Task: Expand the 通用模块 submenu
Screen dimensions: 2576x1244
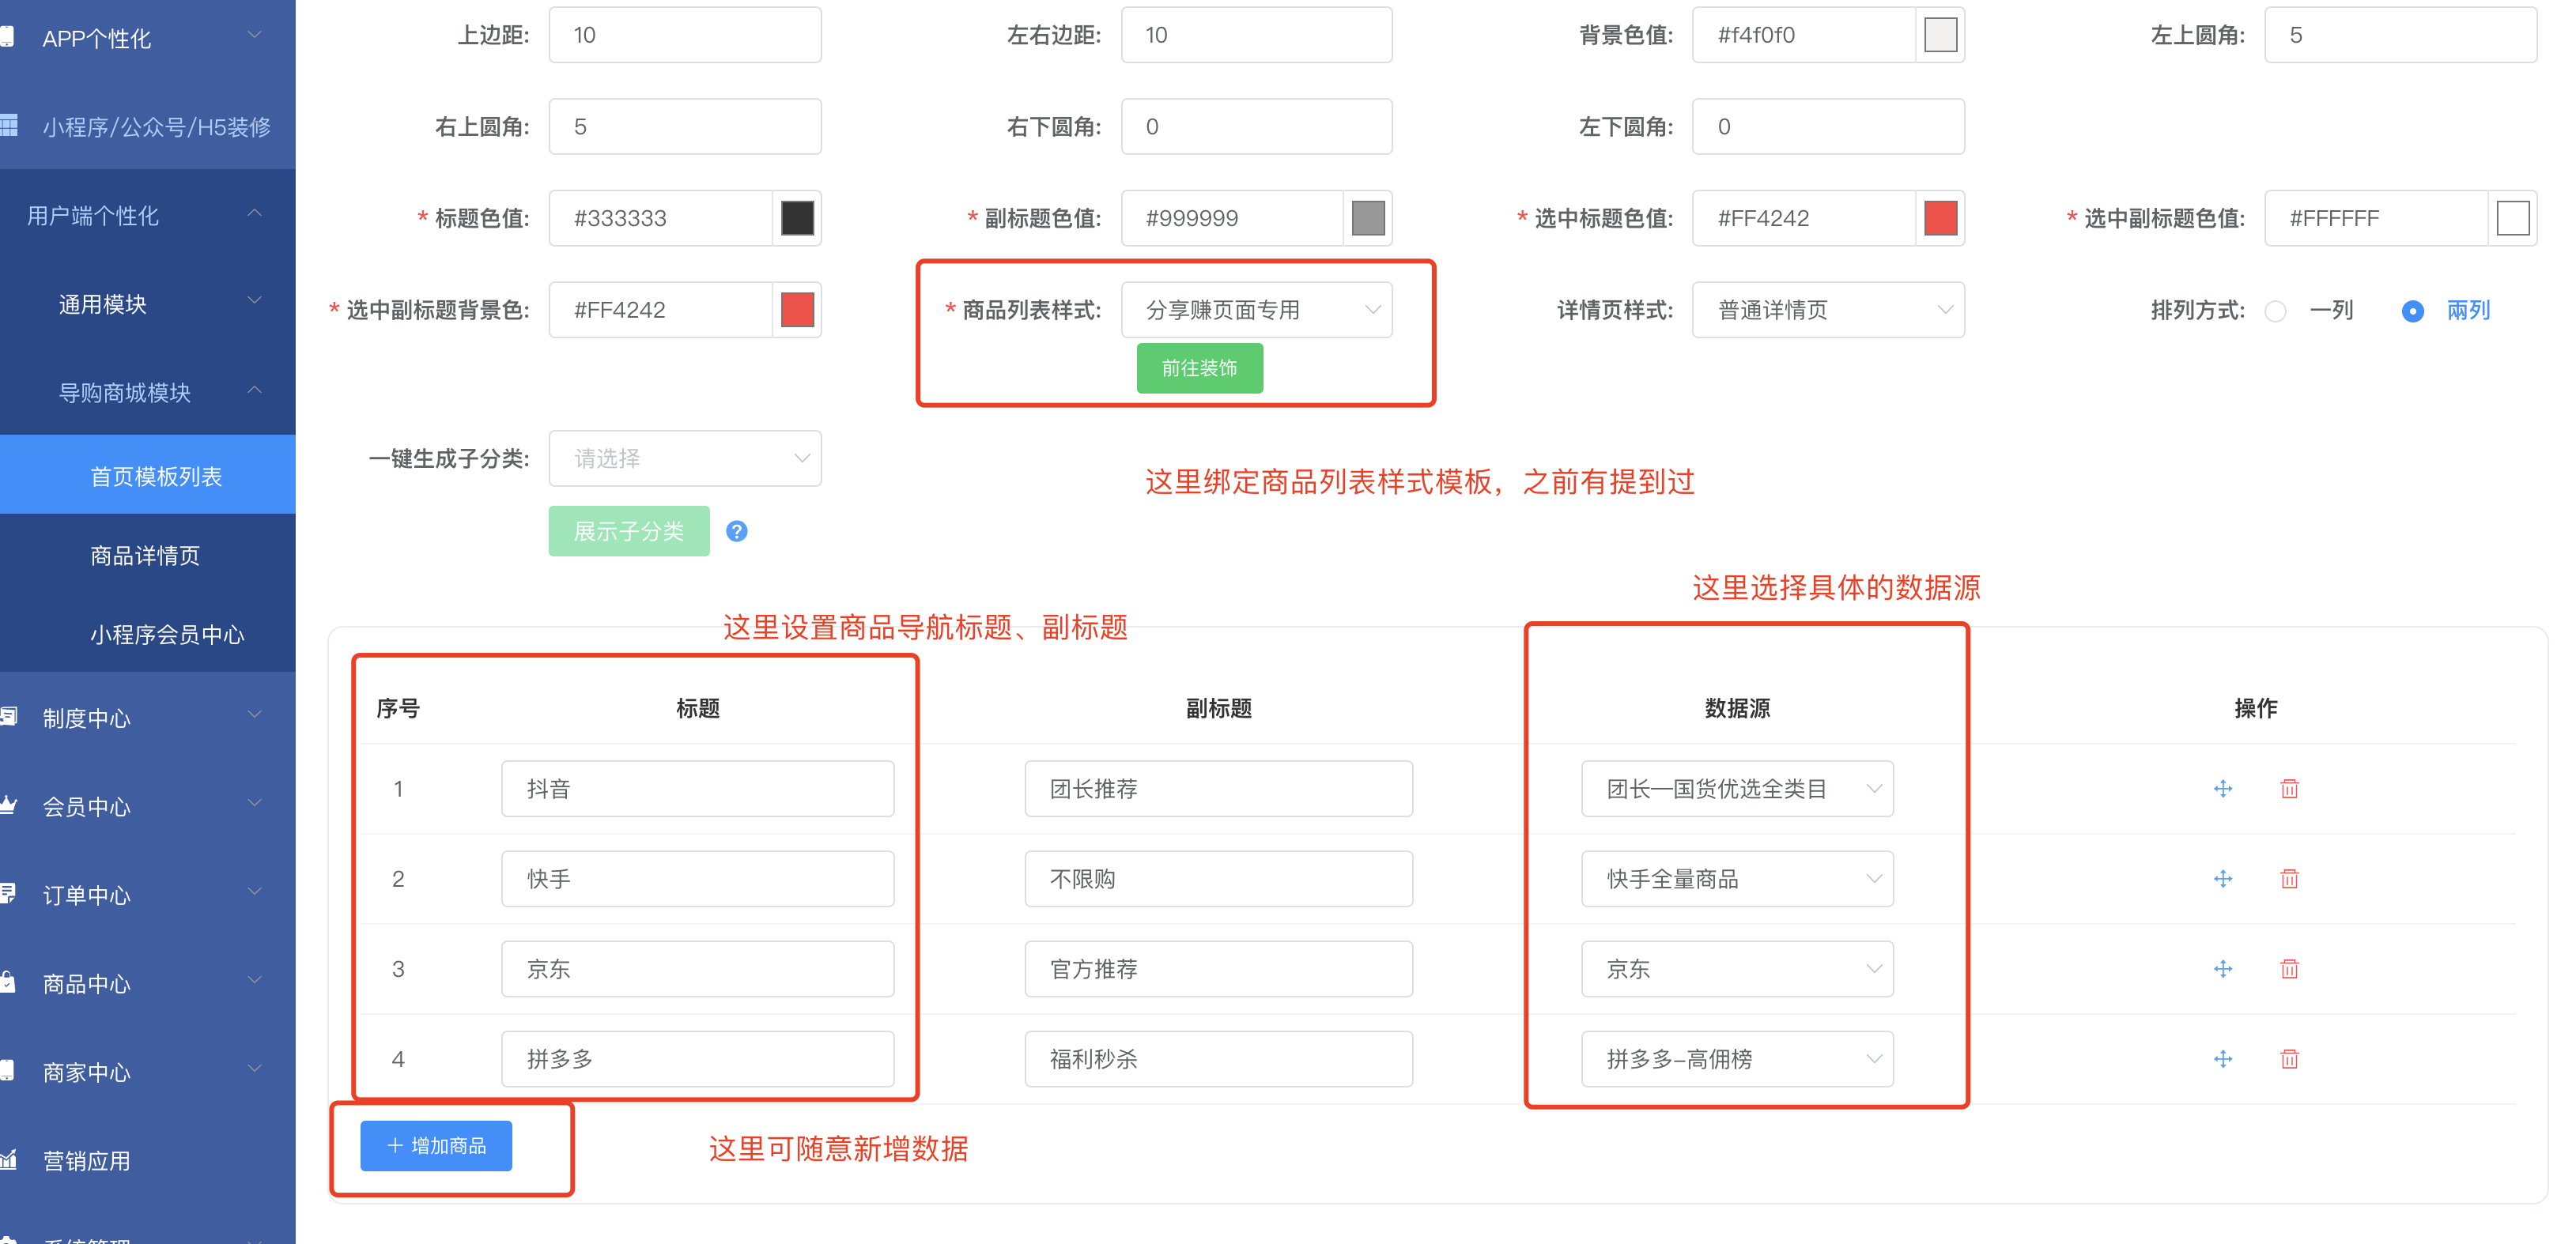Action: tap(148, 303)
